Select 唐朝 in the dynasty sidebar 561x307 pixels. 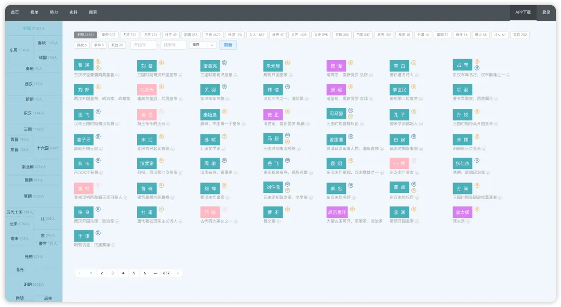click(34, 196)
